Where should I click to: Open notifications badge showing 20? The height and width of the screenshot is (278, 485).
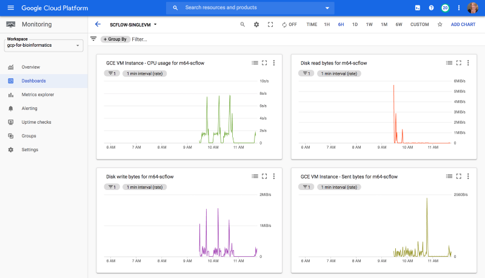[445, 8]
